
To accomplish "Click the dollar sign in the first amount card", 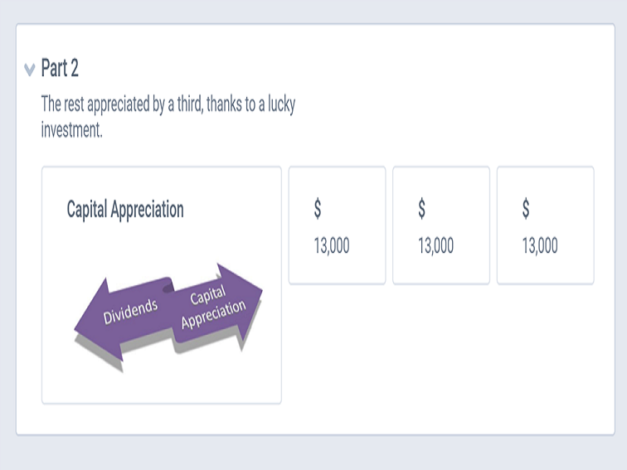I will 318,209.
